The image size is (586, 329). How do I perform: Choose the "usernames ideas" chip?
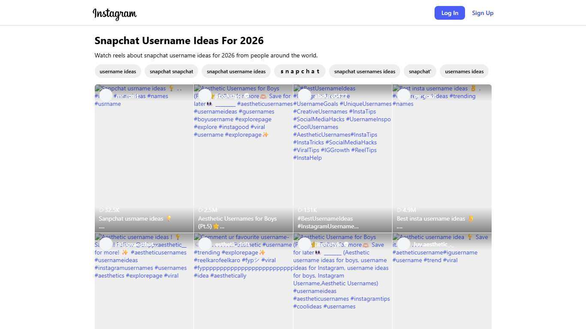coord(464,72)
